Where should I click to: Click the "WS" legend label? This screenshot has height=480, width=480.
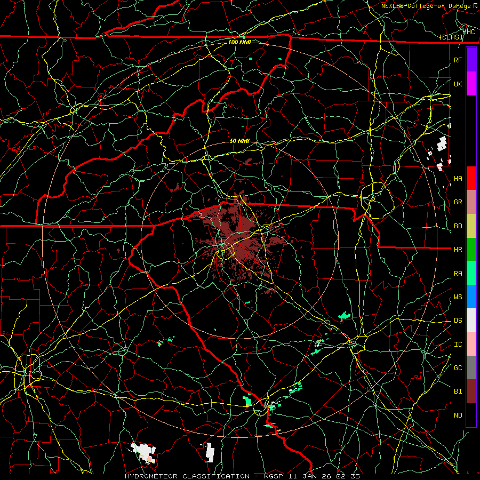[458, 297]
